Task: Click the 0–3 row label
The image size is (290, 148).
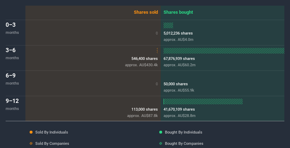Action: pyautogui.click(x=11, y=25)
